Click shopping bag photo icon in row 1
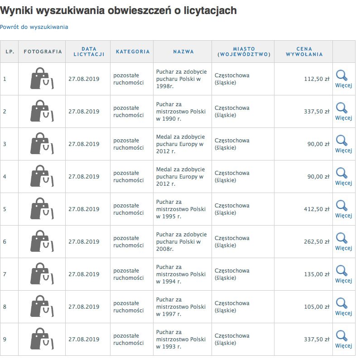Image resolution: width=356 pixels, height=363 pixels. click(42, 78)
